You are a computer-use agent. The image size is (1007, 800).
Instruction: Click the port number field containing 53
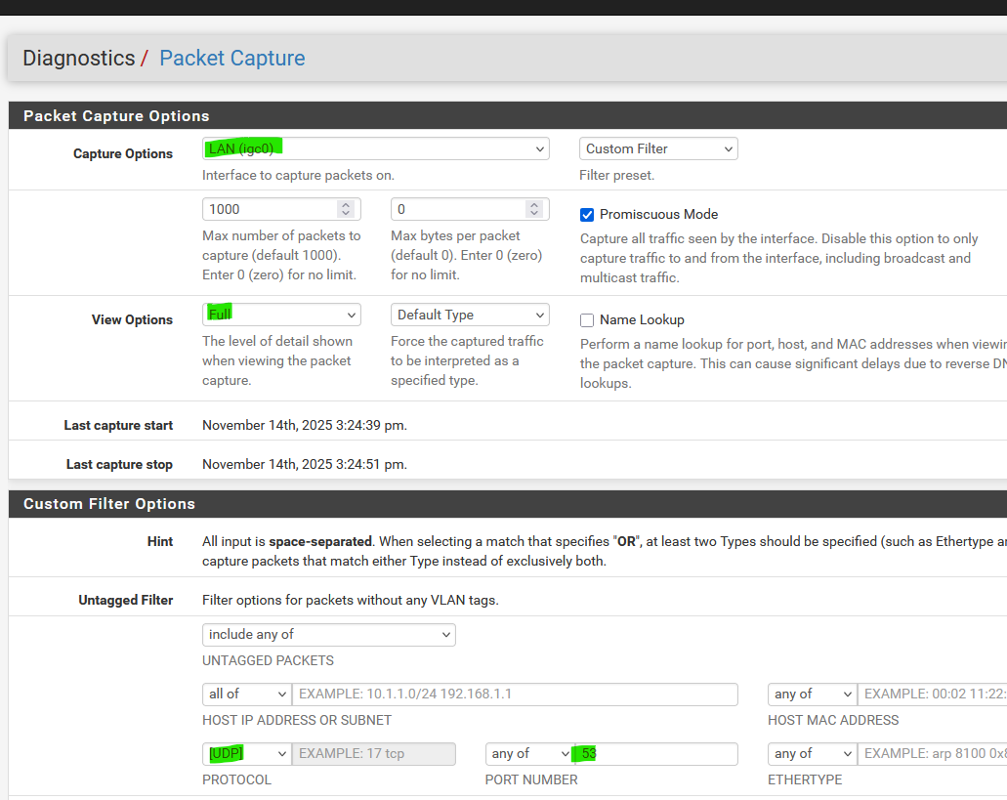654,754
